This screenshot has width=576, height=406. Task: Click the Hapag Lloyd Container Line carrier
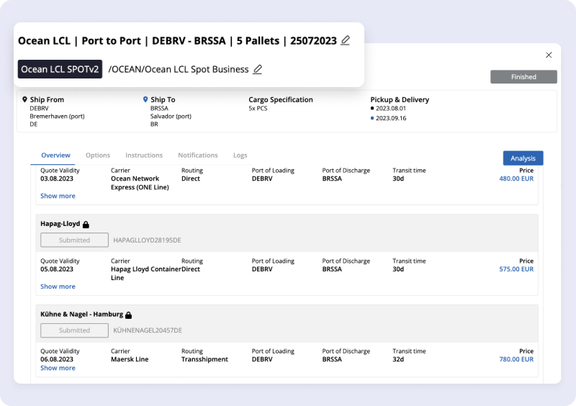click(146, 274)
